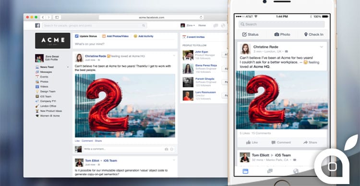Open the red balloon photo in desktop feed
Screen dimensions: 360x186
tap(125, 106)
